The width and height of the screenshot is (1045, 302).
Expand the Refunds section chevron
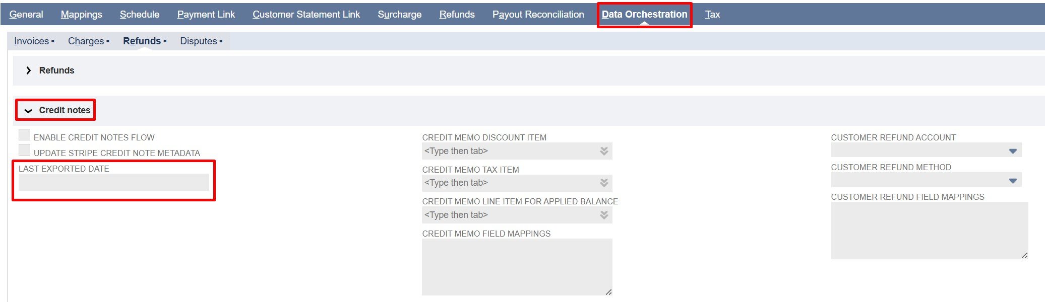pos(29,70)
